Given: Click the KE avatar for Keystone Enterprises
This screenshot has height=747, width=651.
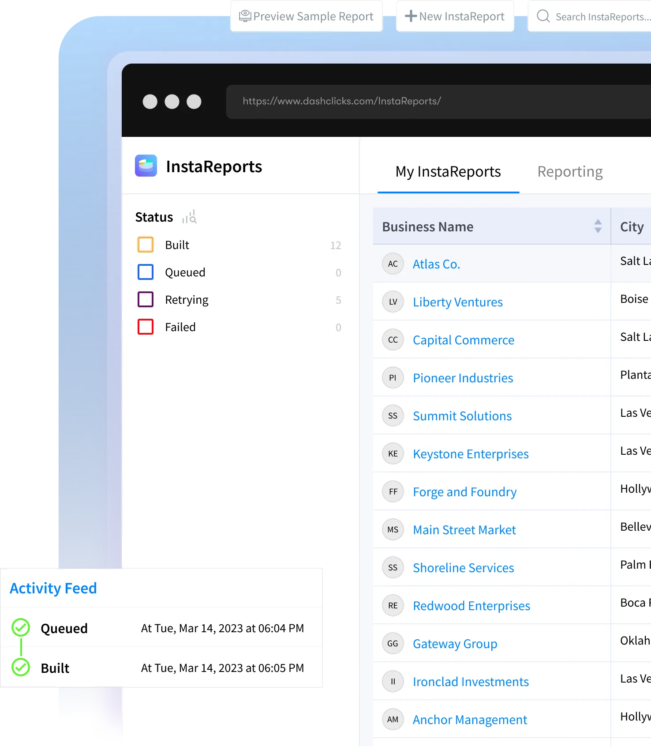Looking at the screenshot, I should coord(393,453).
